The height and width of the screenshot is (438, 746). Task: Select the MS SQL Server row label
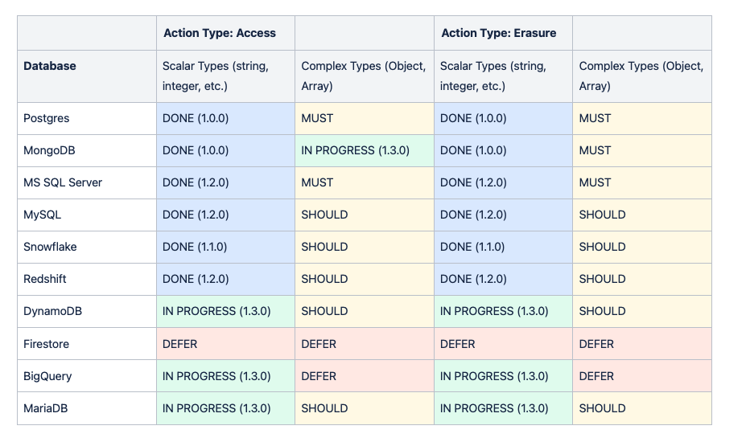click(87, 183)
